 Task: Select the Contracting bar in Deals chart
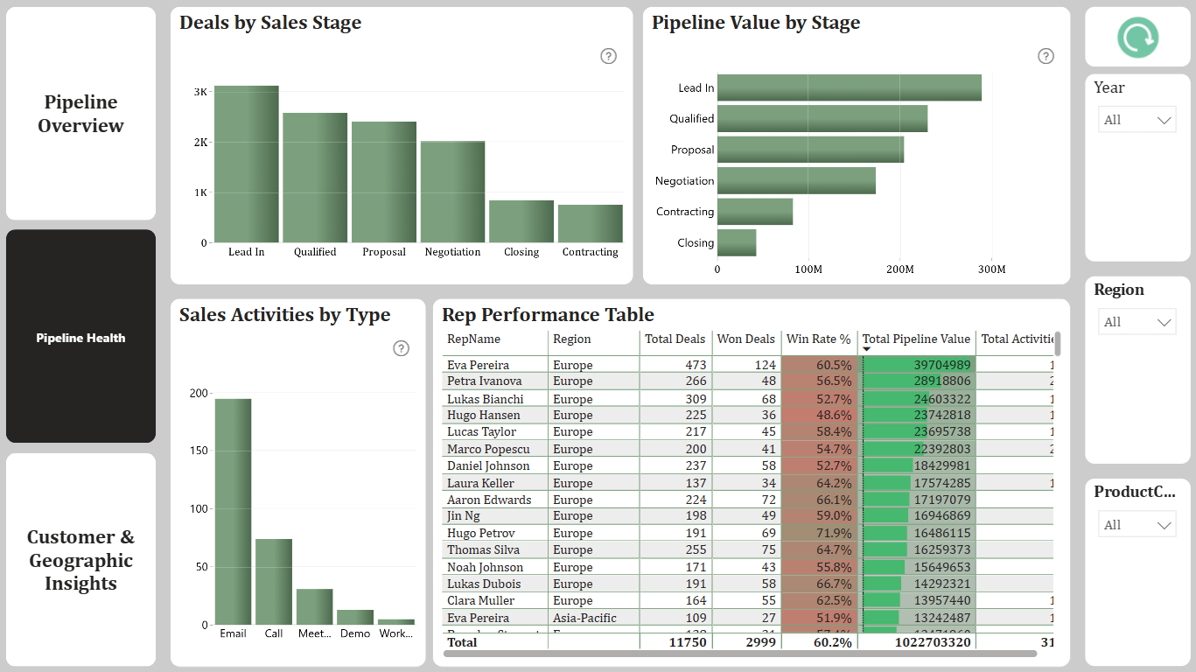pyautogui.click(x=591, y=223)
